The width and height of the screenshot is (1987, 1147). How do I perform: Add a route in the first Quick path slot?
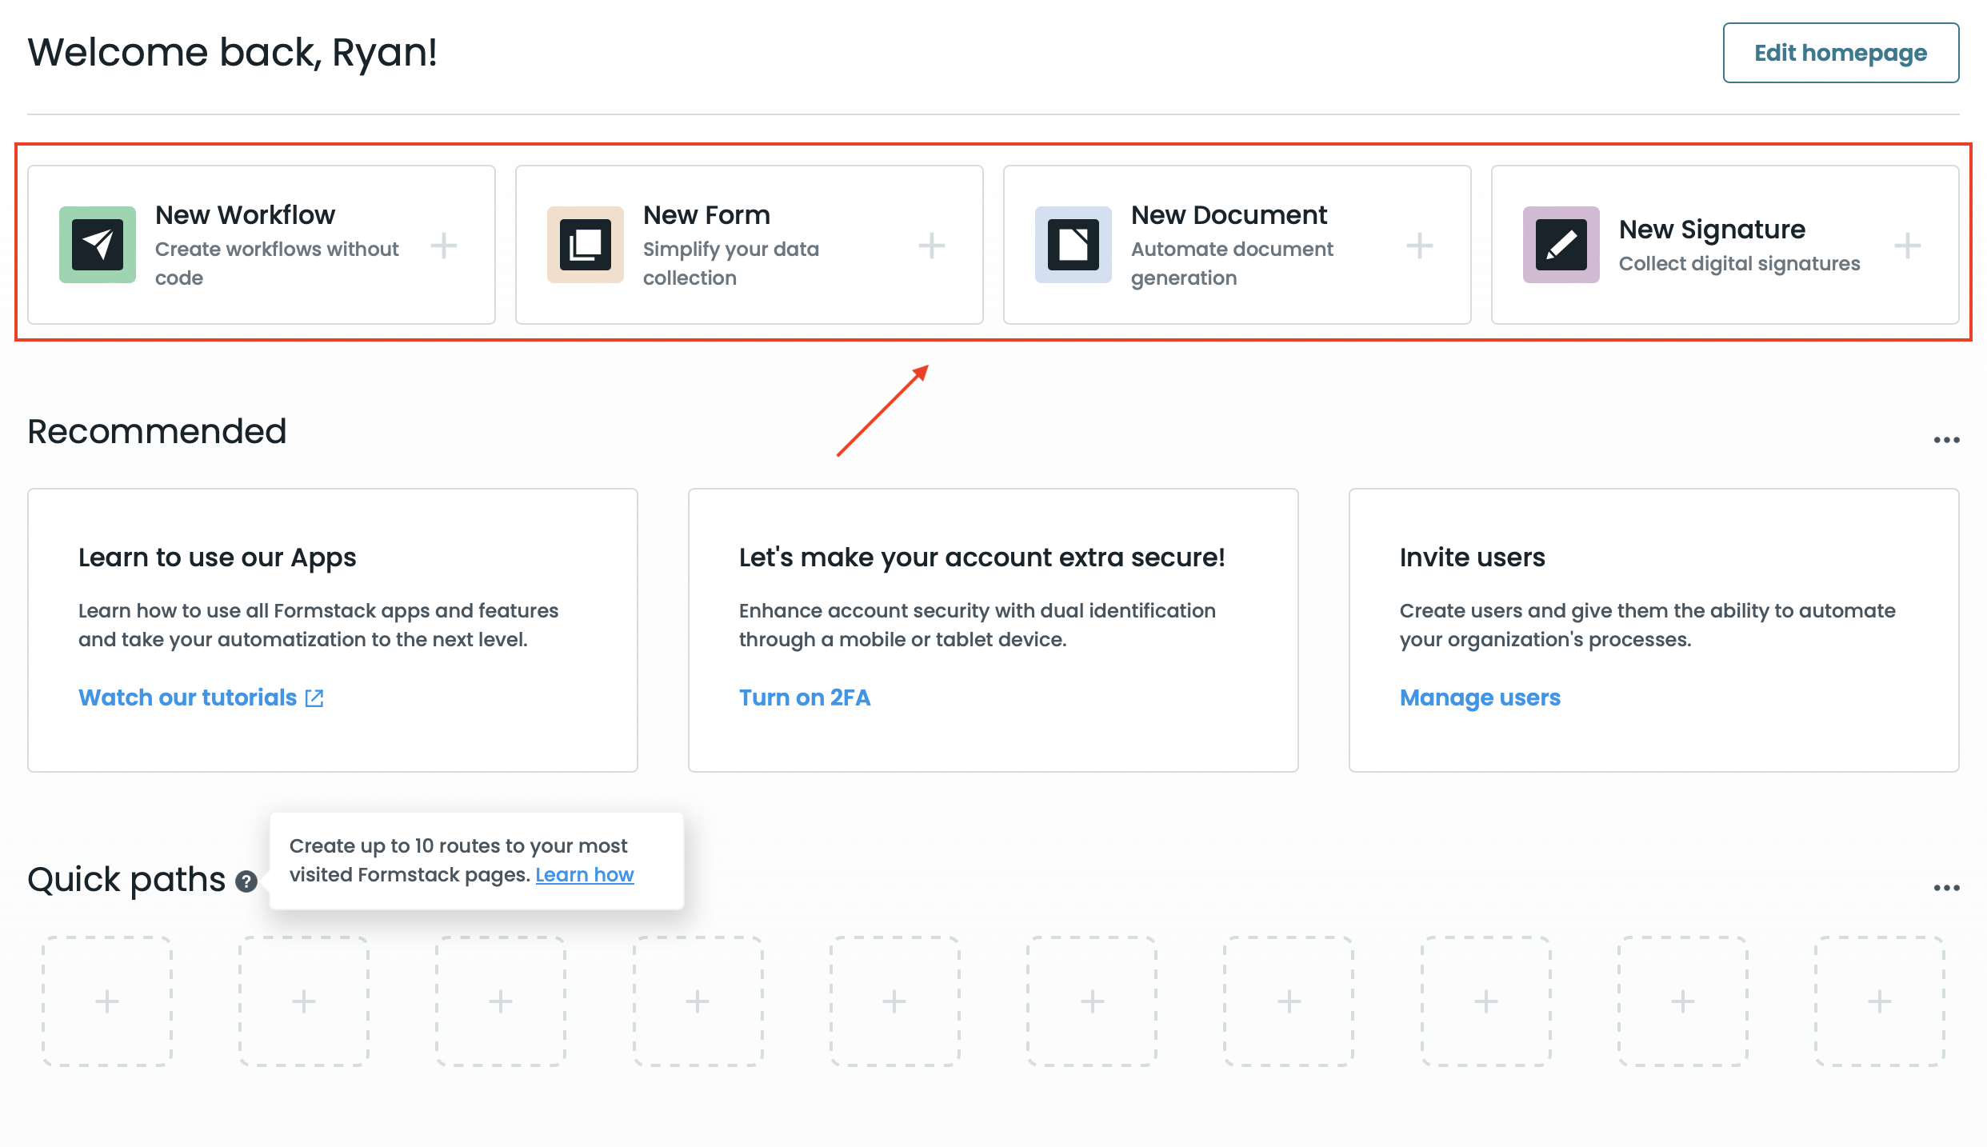(106, 1001)
